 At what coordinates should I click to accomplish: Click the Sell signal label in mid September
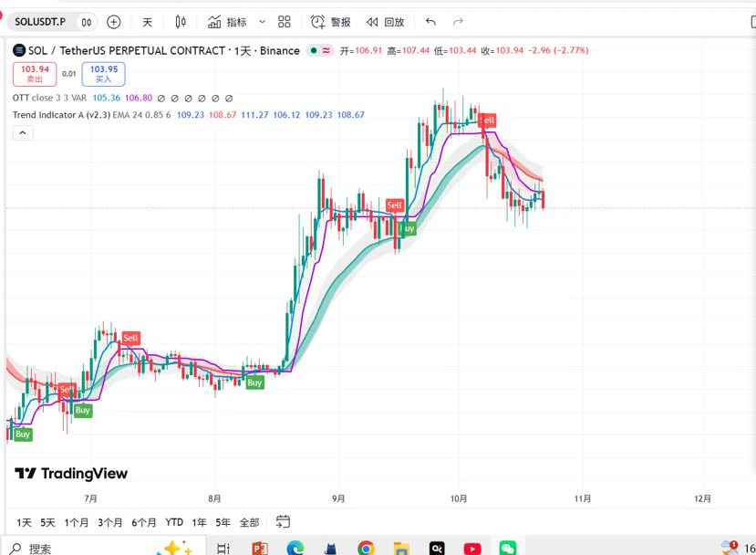tap(394, 205)
